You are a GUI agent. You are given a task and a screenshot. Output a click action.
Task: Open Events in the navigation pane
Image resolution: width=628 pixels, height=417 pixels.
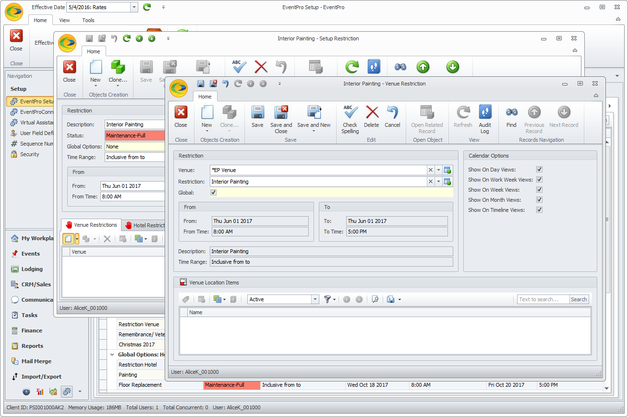31,254
